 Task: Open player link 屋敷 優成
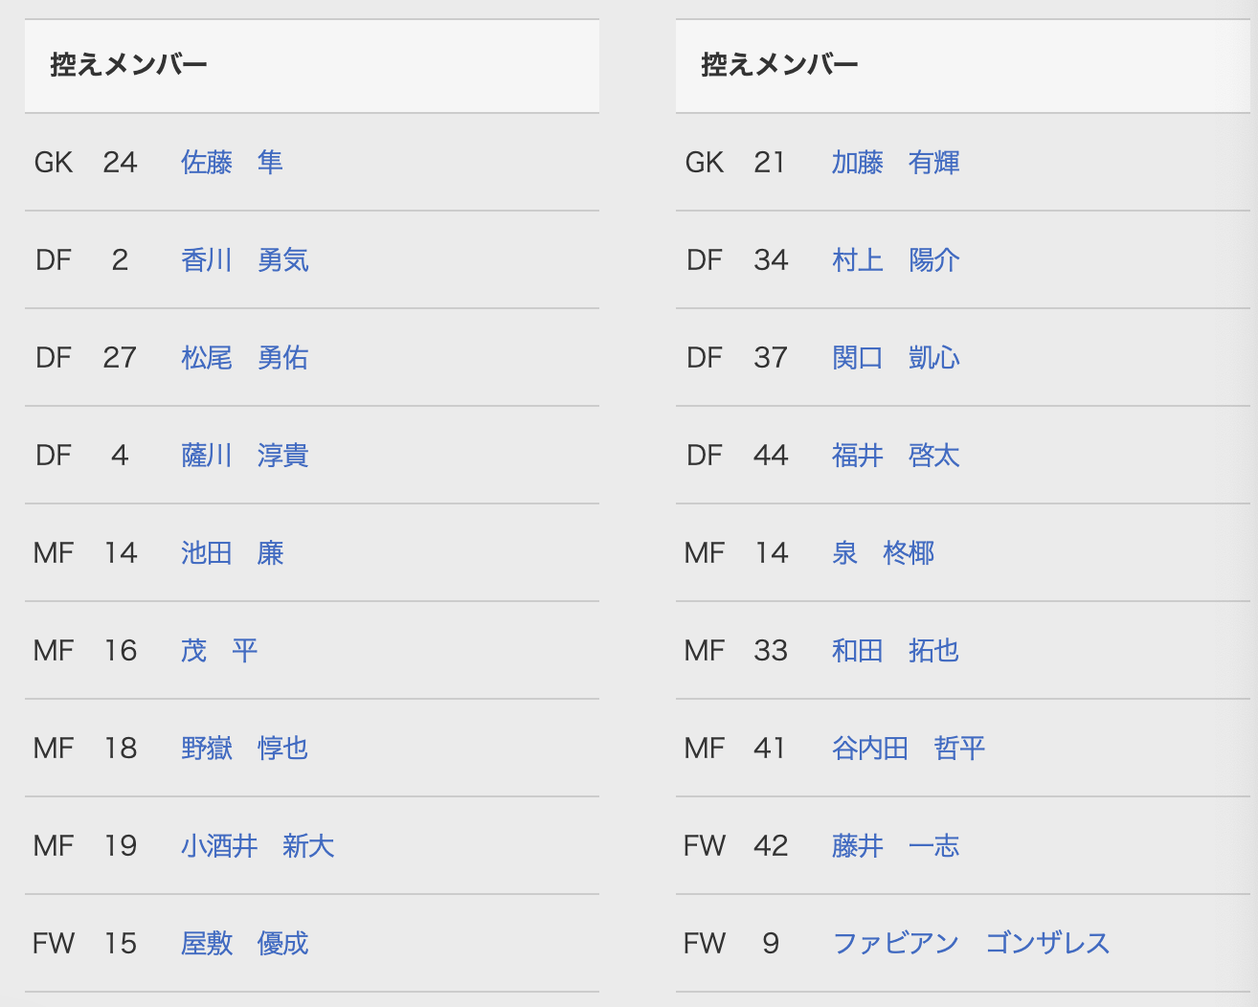coord(245,944)
